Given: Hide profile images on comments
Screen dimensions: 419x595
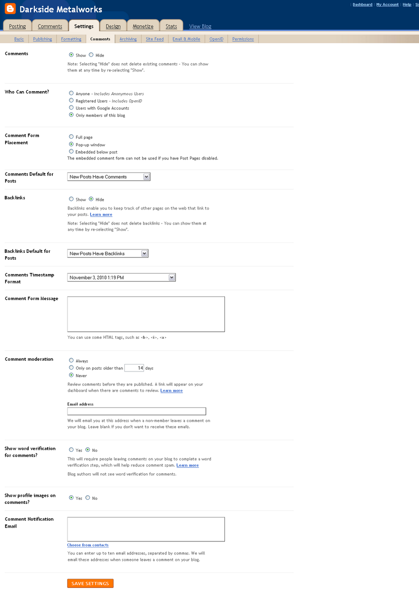Looking at the screenshot, I should tap(88, 498).
